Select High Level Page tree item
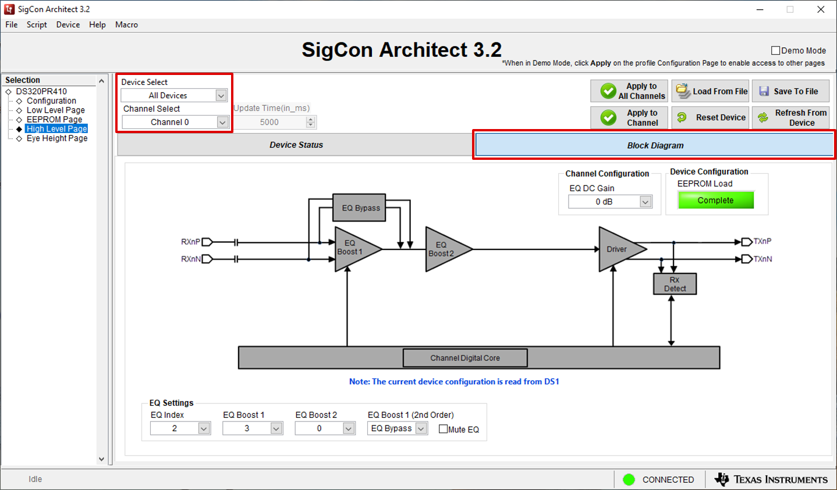 pos(56,128)
